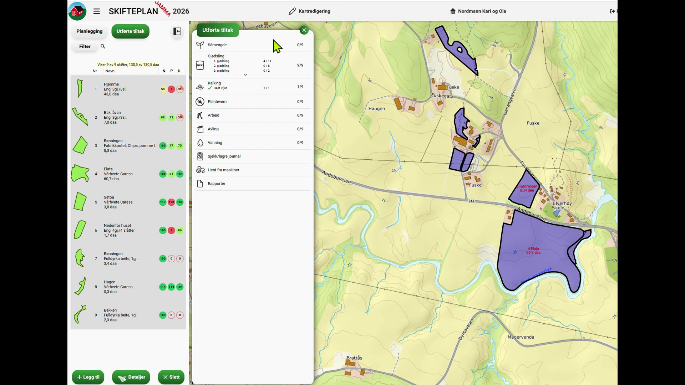The height and width of the screenshot is (385, 685).
Task: Select the Hagen field row
Action: pyautogui.click(x=128, y=287)
